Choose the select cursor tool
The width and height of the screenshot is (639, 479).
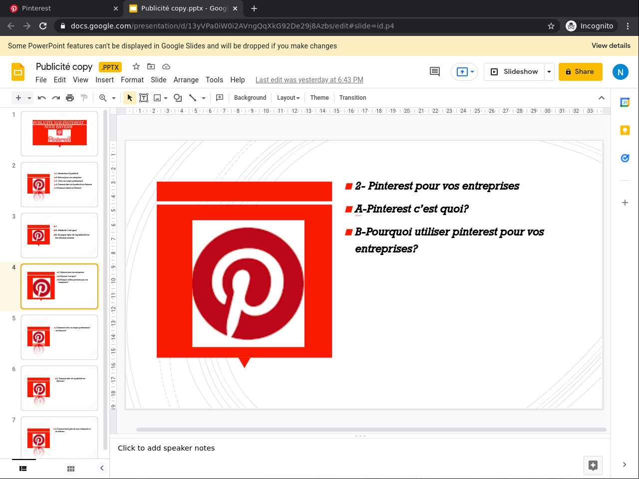point(130,98)
